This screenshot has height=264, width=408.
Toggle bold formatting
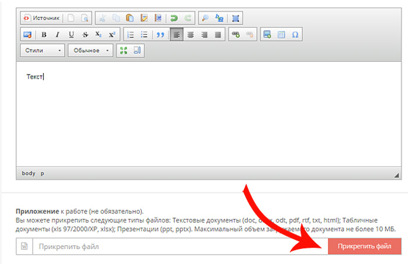coord(44,35)
